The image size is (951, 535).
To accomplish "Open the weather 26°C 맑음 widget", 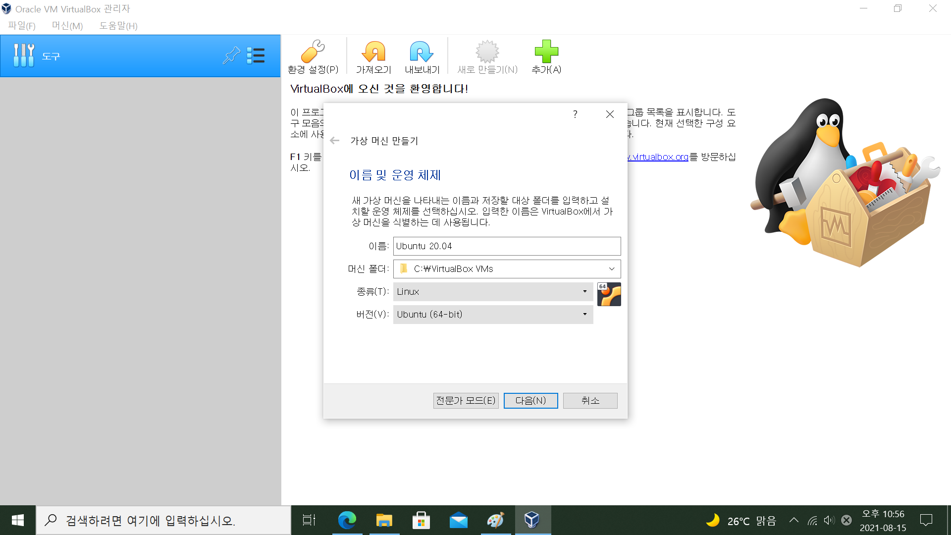I will click(741, 521).
